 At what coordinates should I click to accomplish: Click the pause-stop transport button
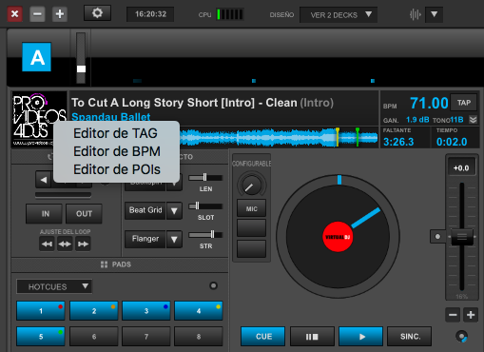coord(312,337)
